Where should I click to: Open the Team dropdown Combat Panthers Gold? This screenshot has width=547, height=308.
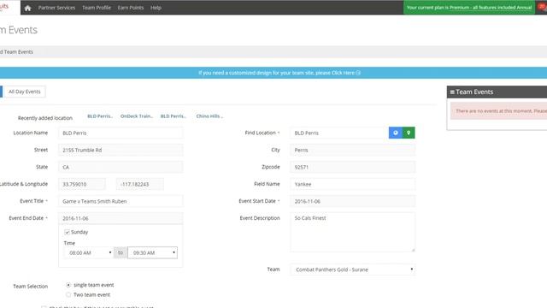point(352,269)
